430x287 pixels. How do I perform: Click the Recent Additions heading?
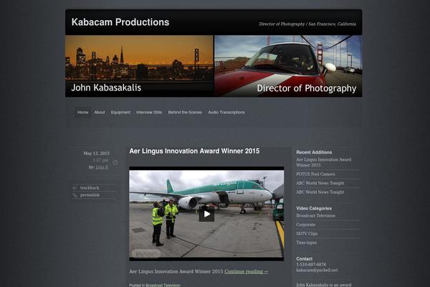click(314, 152)
